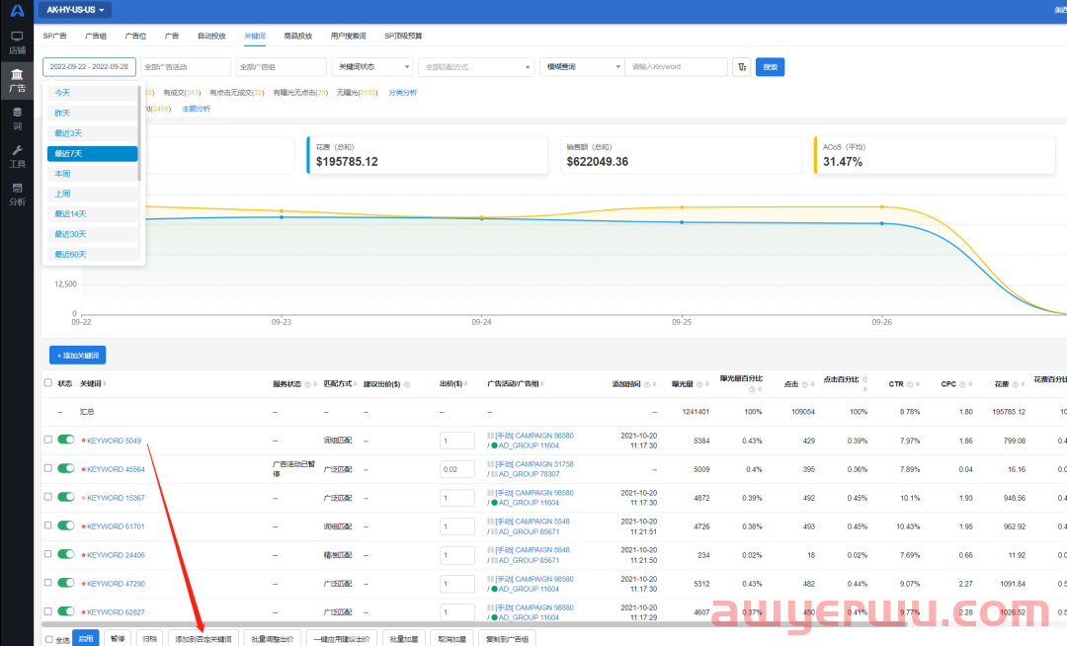Click the help icon beside 服务状态 header

pos(307,385)
